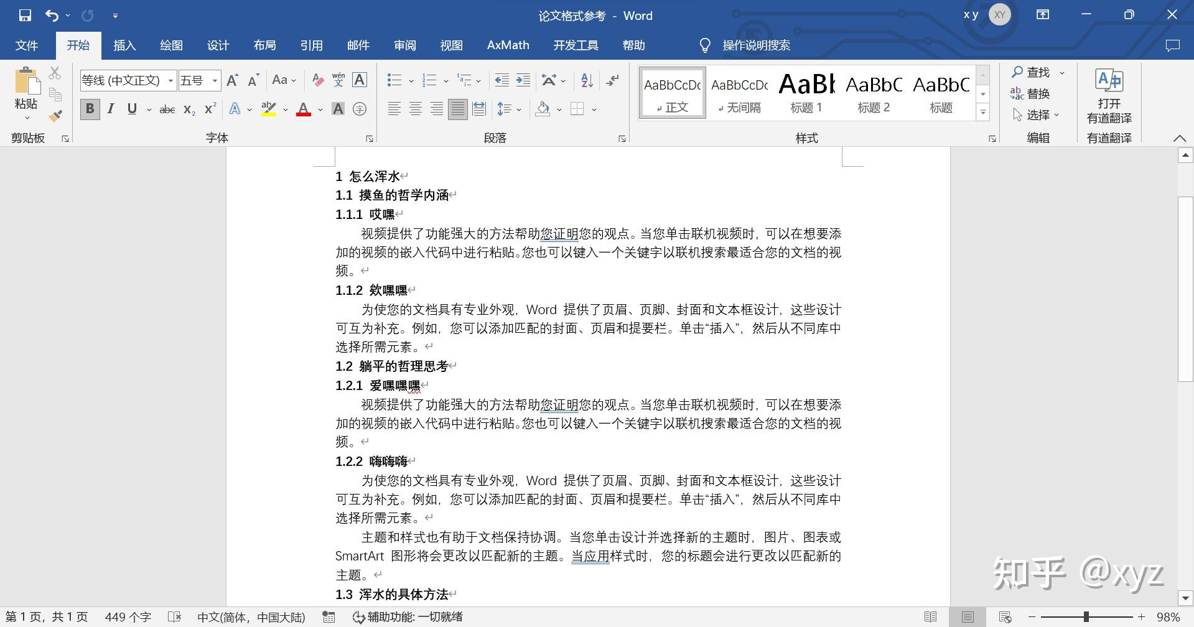The image size is (1194, 627).
Task: Apply bold formatting to text
Action: [x=90, y=109]
